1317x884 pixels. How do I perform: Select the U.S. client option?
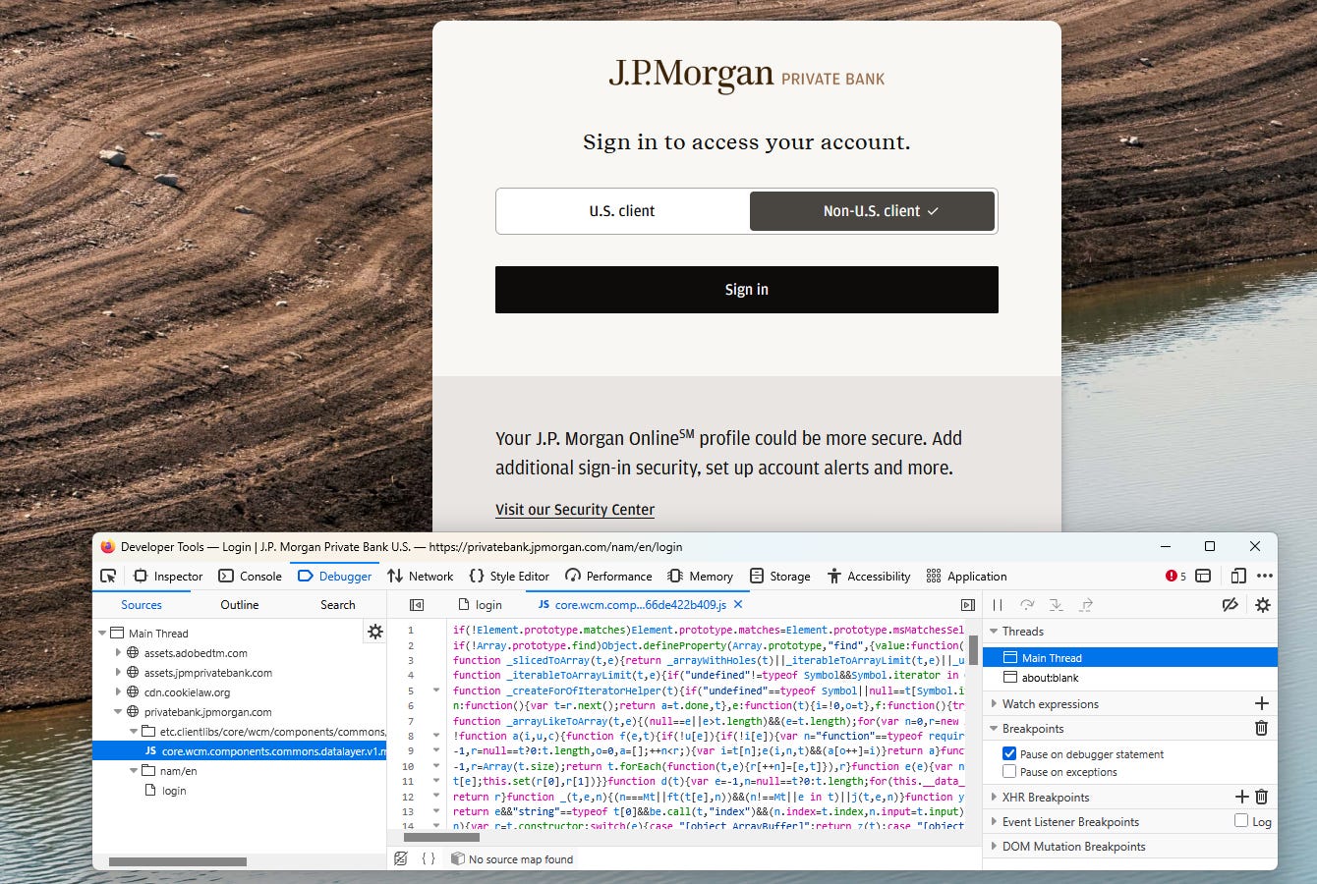[622, 211]
